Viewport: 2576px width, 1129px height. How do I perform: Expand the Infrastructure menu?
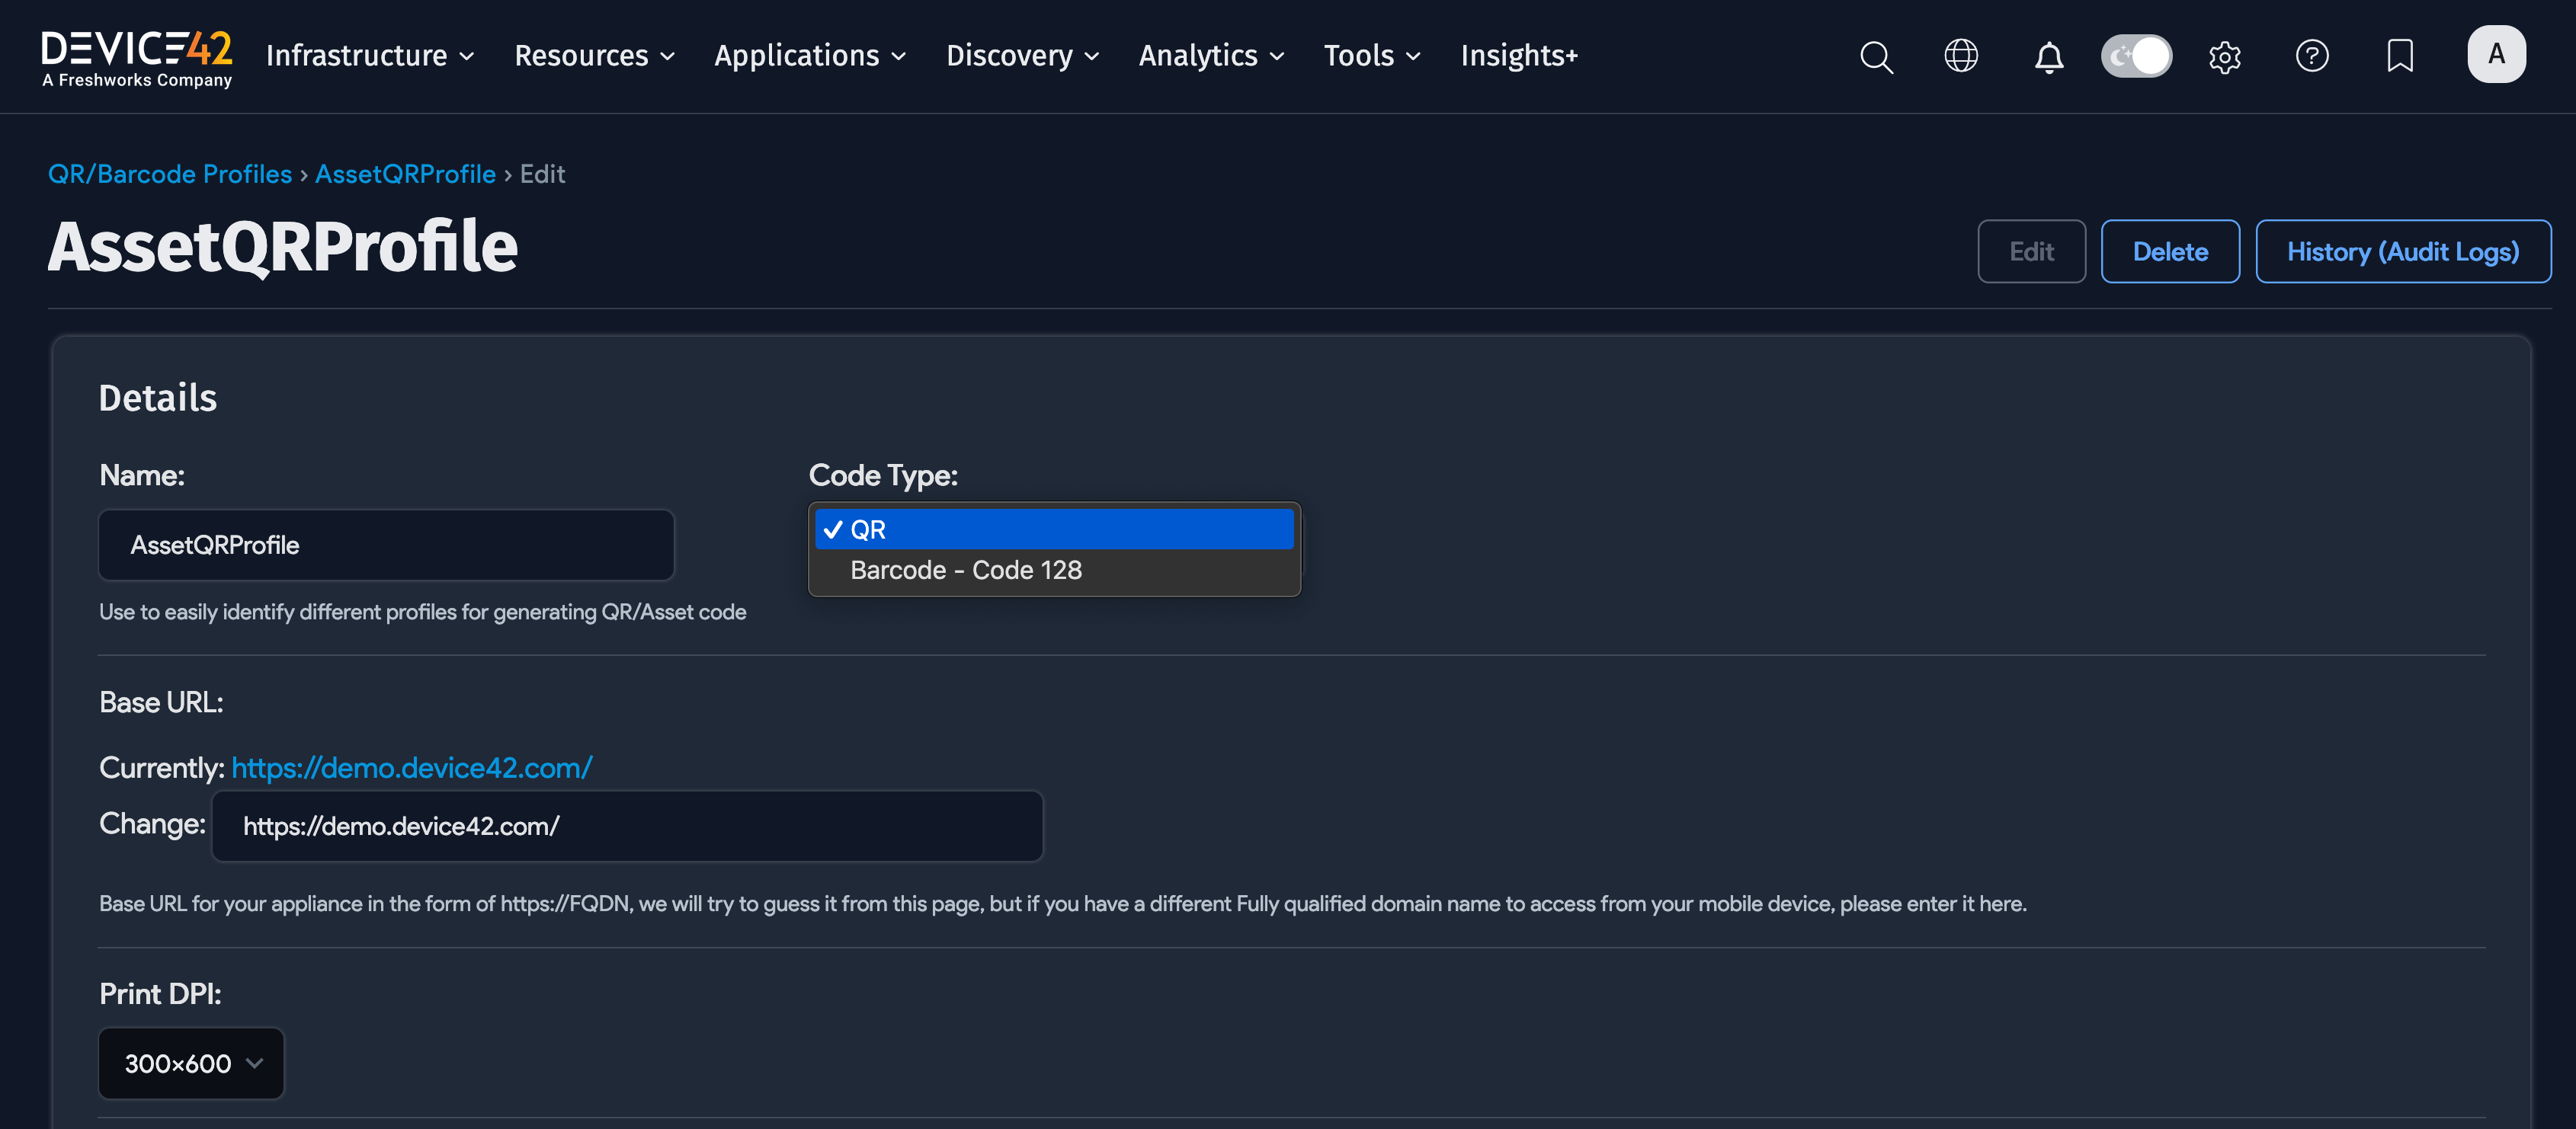point(369,56)
